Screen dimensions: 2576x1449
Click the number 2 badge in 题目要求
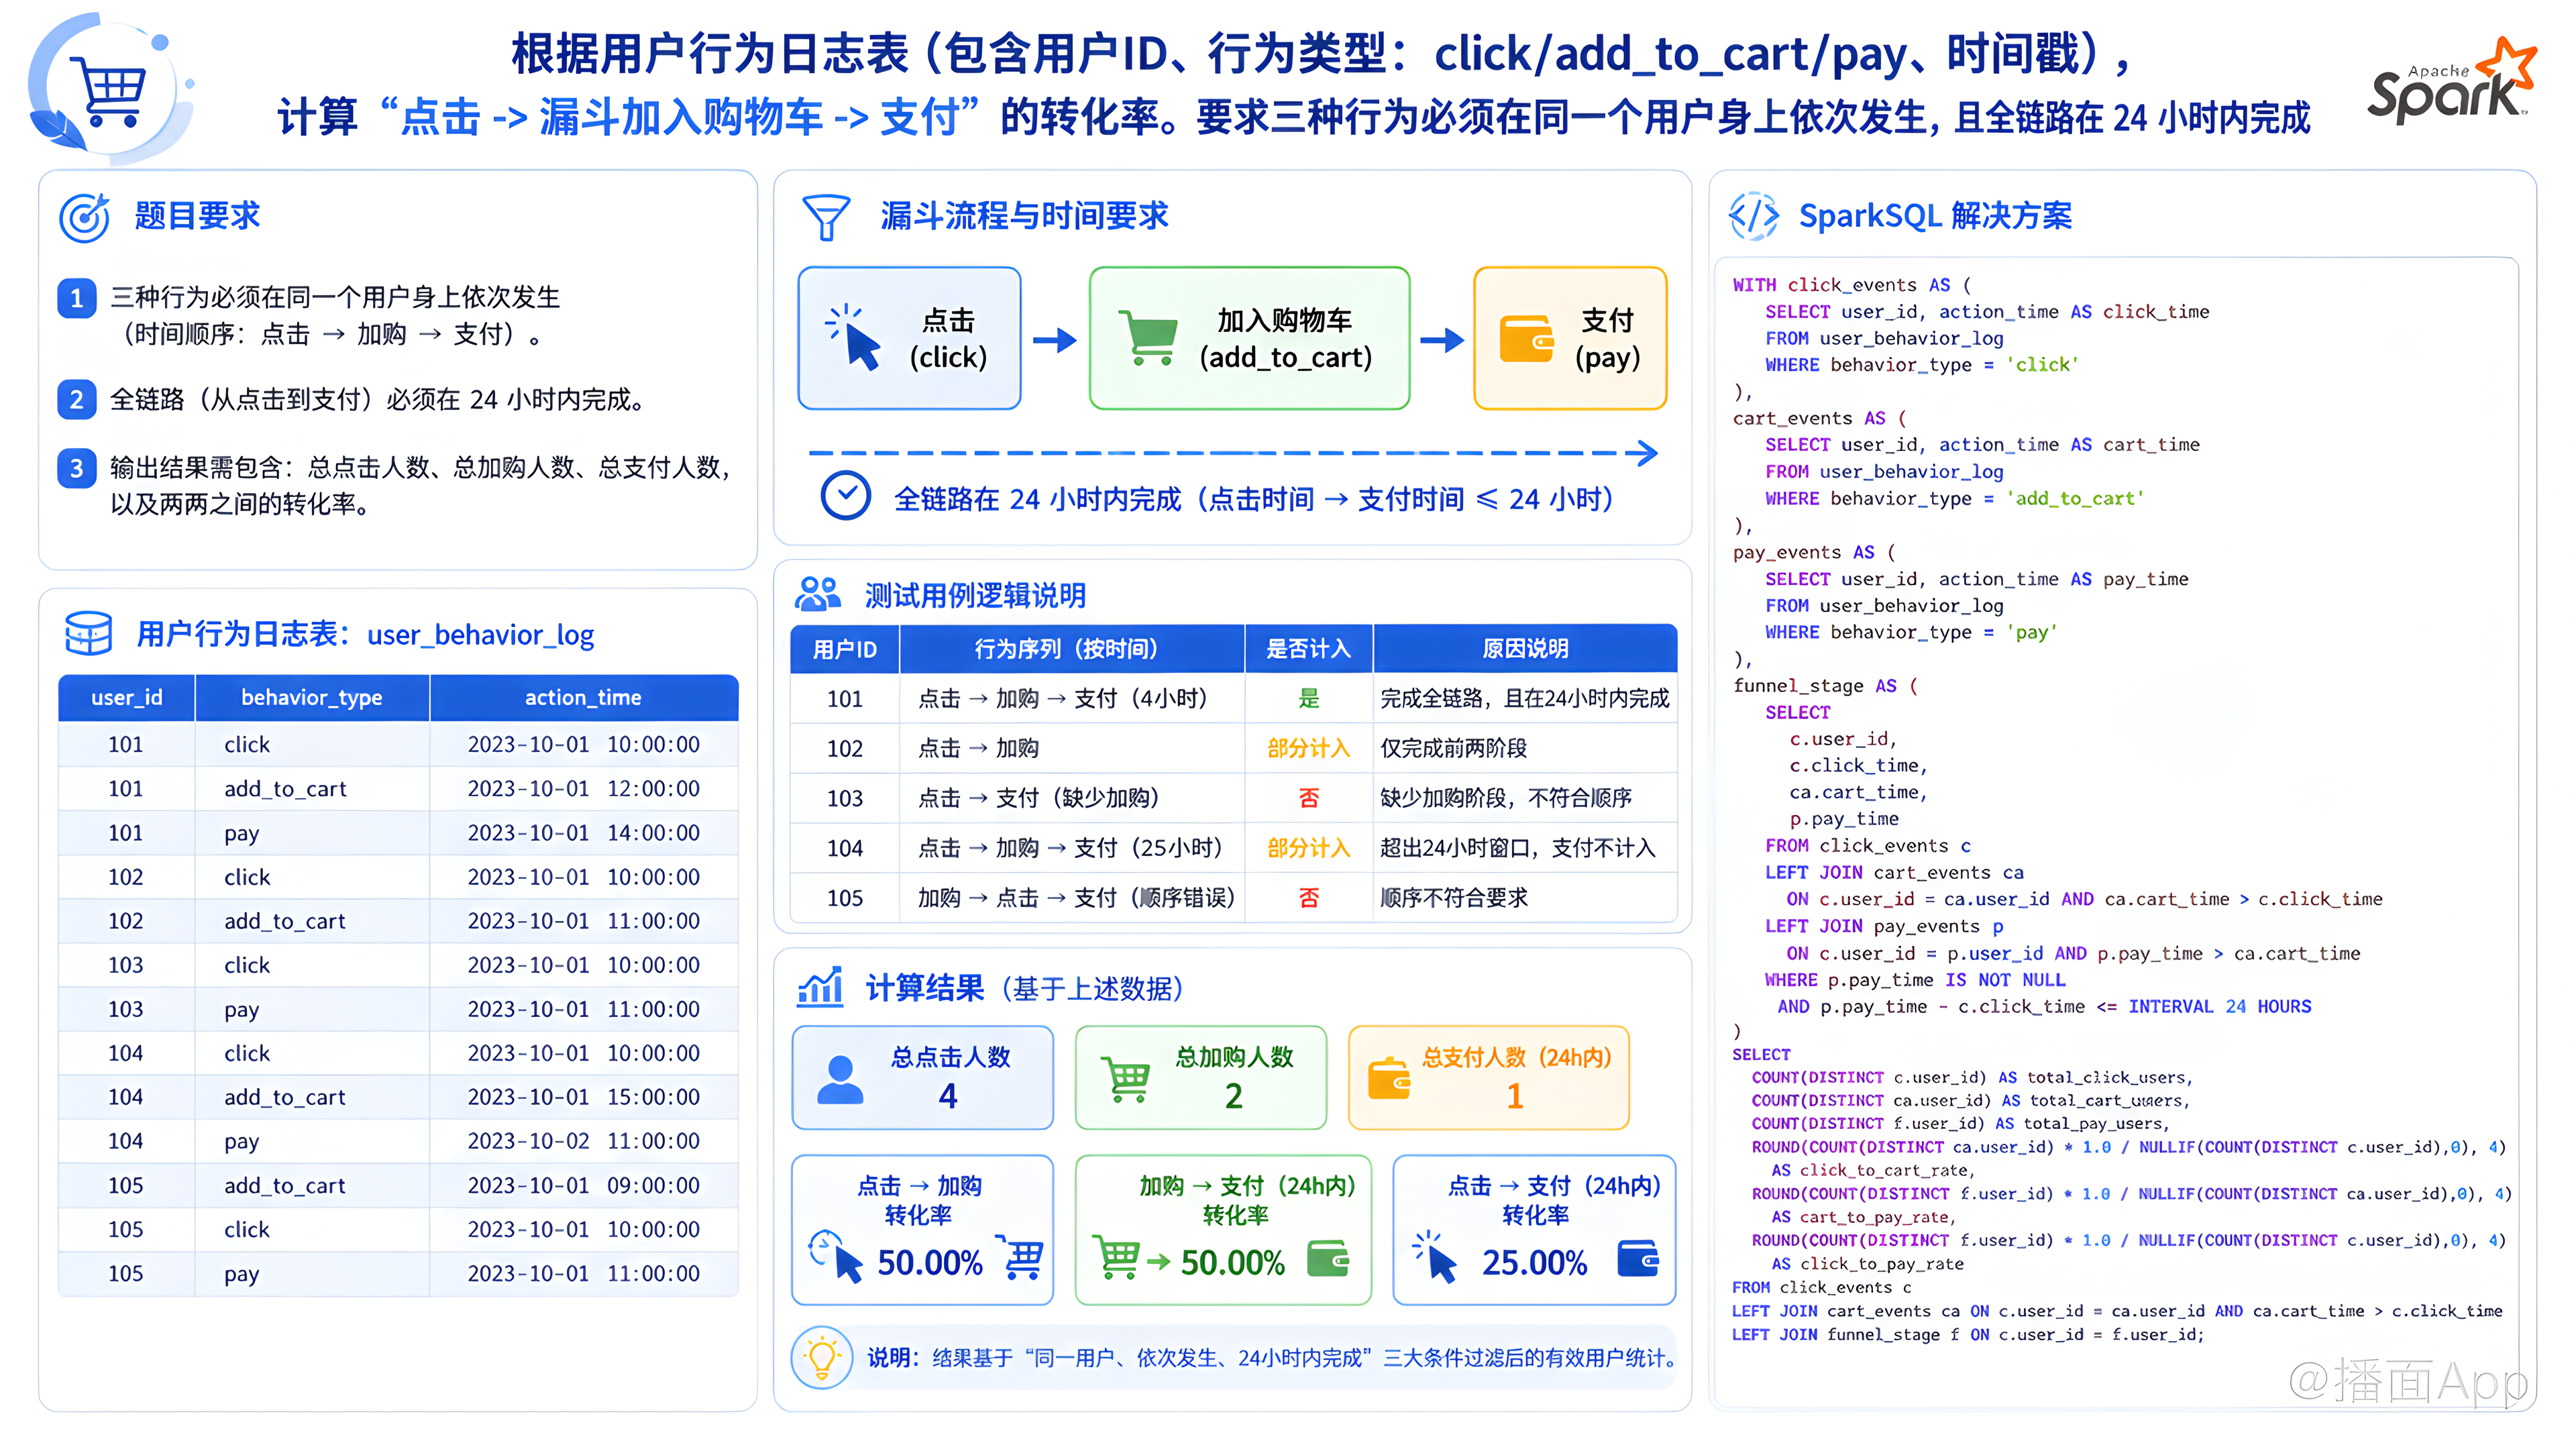pos(77,400)
